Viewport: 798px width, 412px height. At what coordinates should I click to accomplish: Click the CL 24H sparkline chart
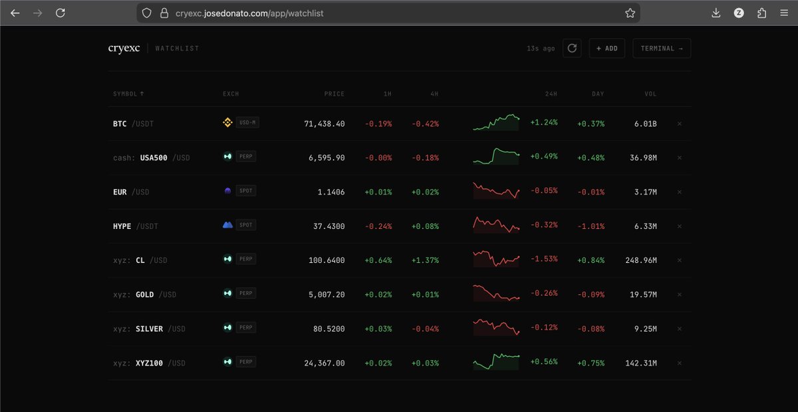point(497,259)
